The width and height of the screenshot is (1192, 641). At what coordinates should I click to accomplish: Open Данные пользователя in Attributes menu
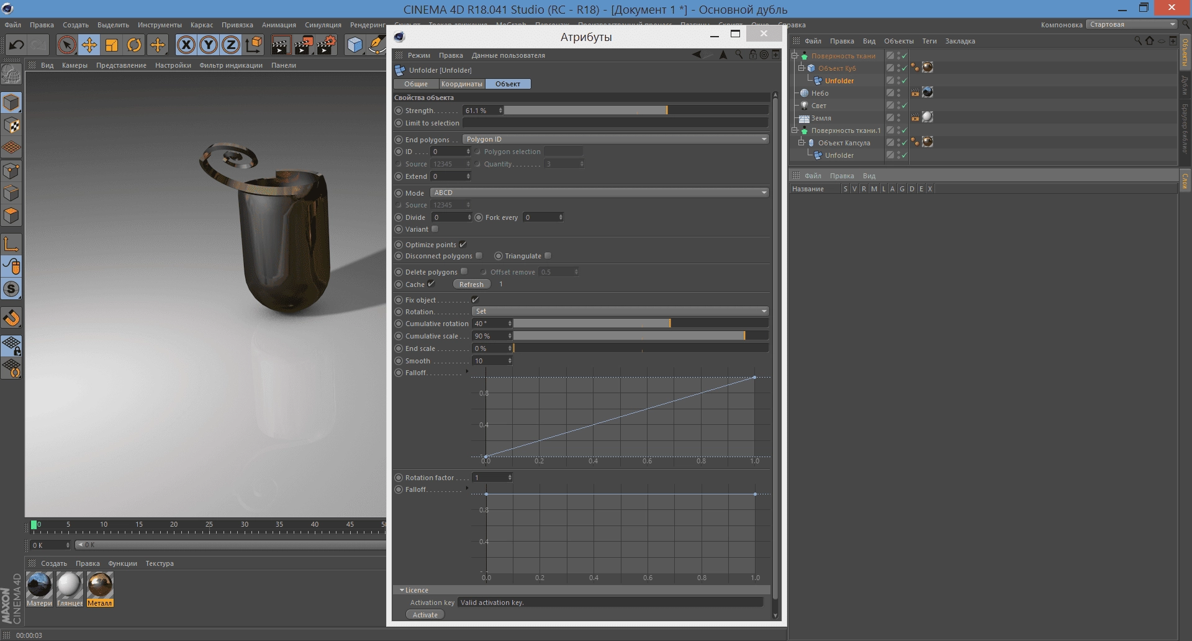point(508,55)
